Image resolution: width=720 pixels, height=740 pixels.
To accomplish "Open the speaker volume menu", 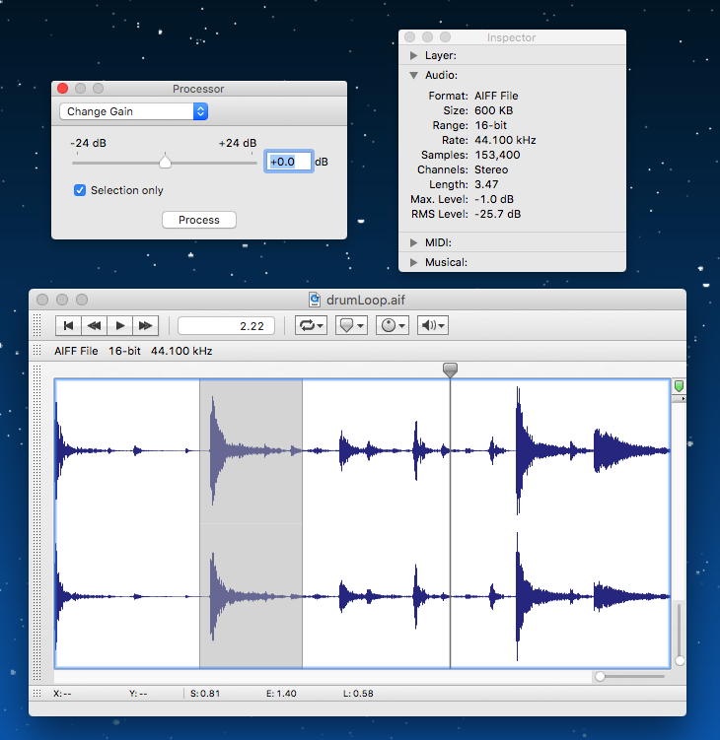I will [432, 325].
